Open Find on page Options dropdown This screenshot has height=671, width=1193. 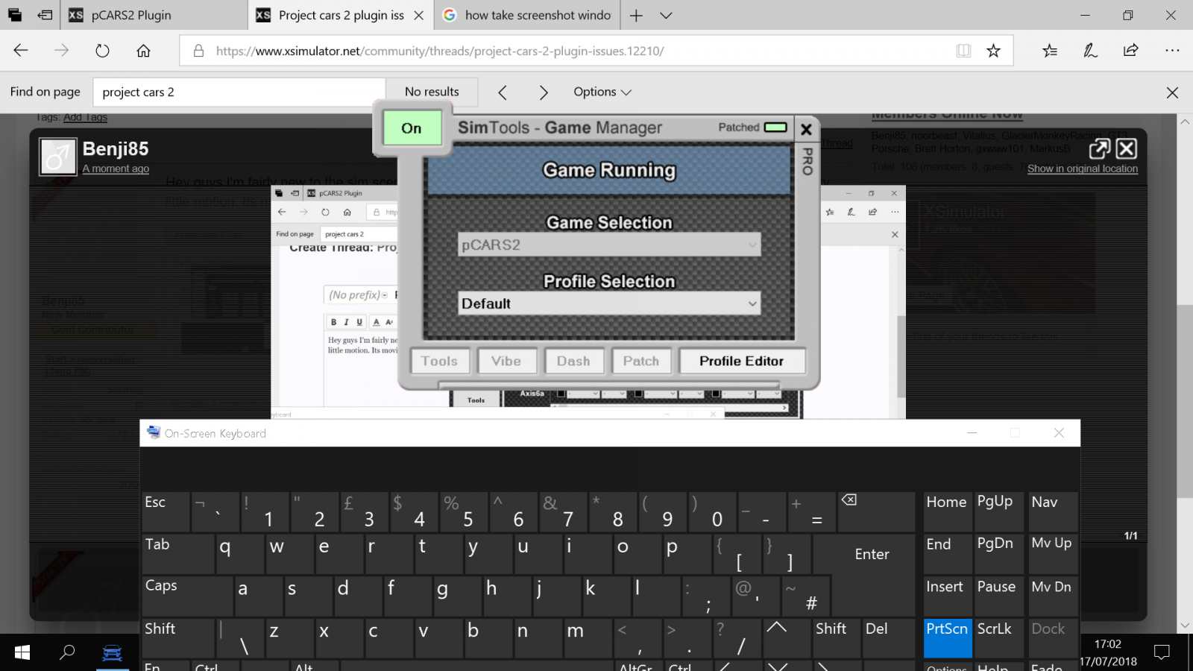(602, 92)
